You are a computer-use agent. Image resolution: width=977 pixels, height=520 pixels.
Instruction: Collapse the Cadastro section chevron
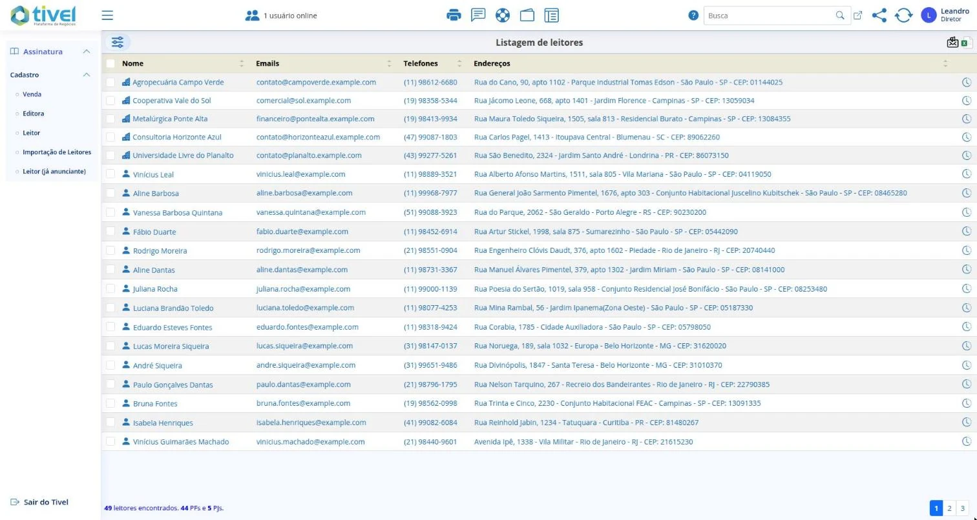[86, 75]
